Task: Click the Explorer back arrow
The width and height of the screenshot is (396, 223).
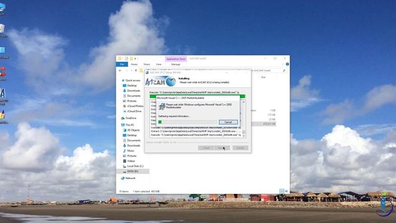Action: pos(120,71)
